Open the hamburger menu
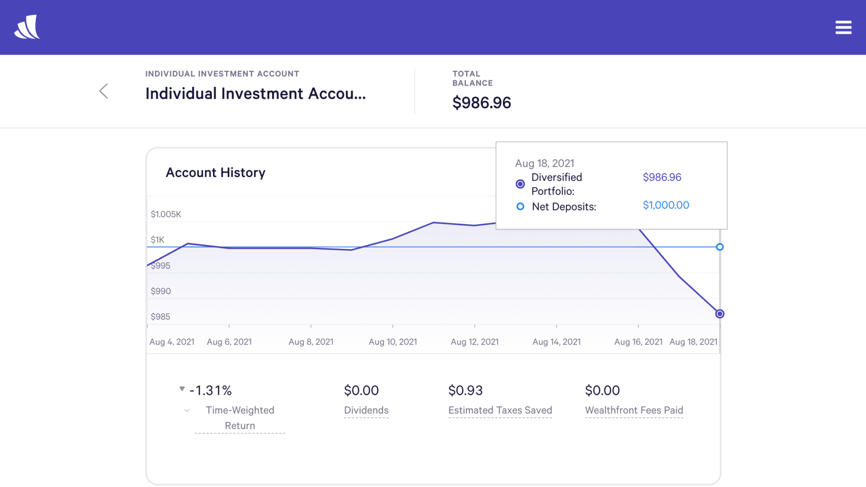The height and width of the screenshot is (487, 866). (843, 27)
